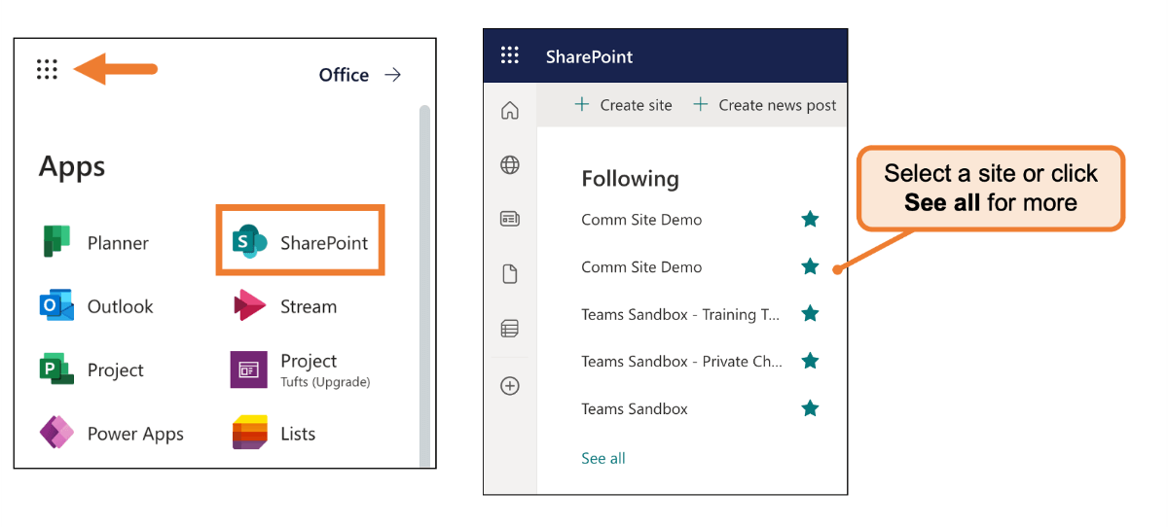This screenshot has width=1168, height=527.
Task: Click the create plus-circle icon in sidebar
Action: click(x=509, y=386)
